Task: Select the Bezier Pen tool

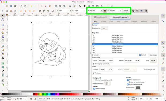Action: point(3,46)
